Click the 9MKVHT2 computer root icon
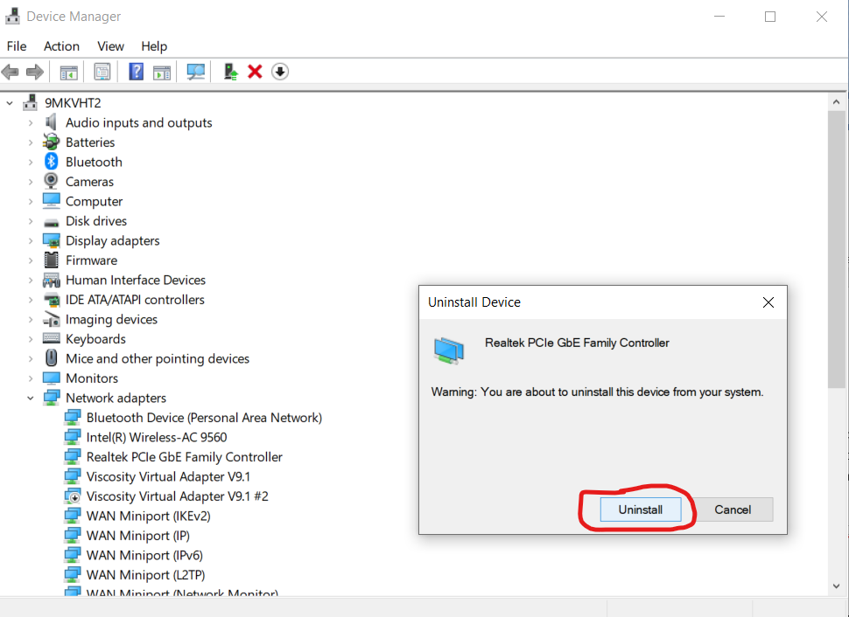 [31, 102]
